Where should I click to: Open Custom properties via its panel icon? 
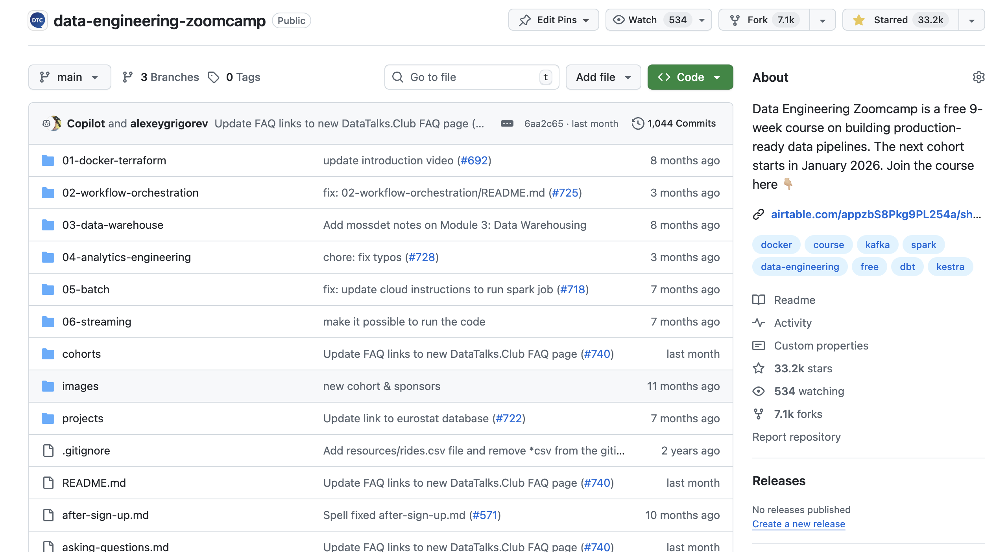[759, 346]
